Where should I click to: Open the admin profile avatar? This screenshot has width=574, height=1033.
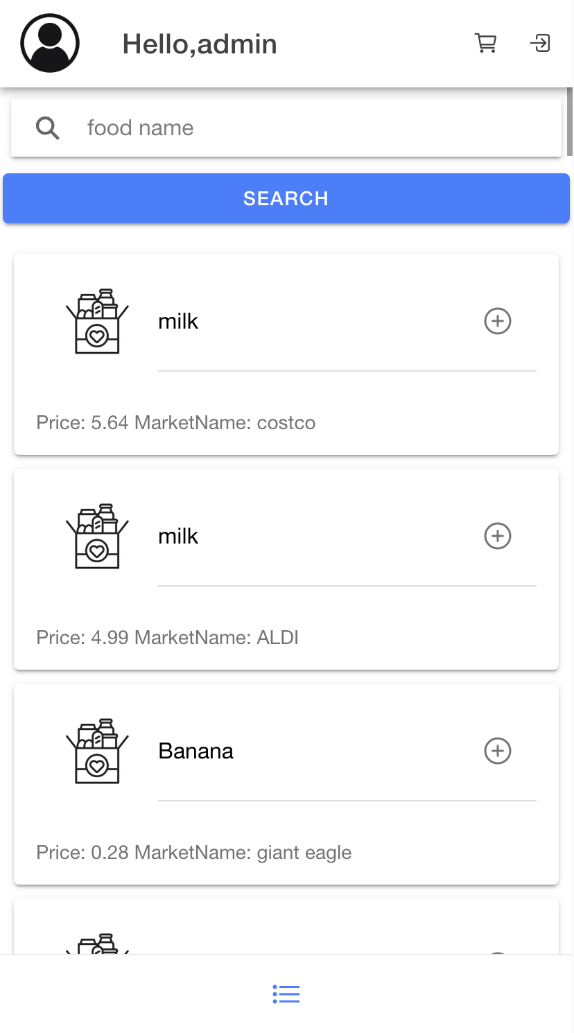click(50, 43)
